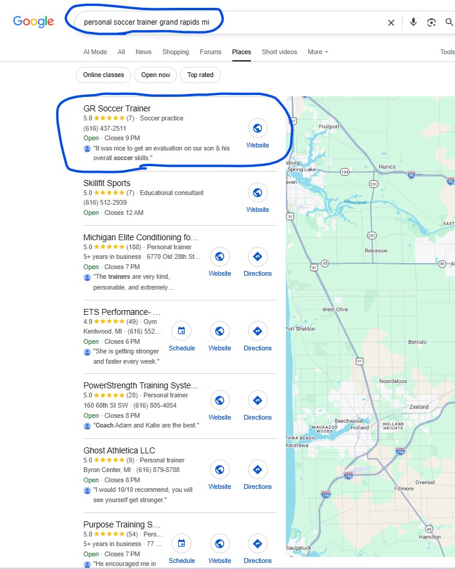Open Michigan Elite Conditioning listing title

[141, 237]
